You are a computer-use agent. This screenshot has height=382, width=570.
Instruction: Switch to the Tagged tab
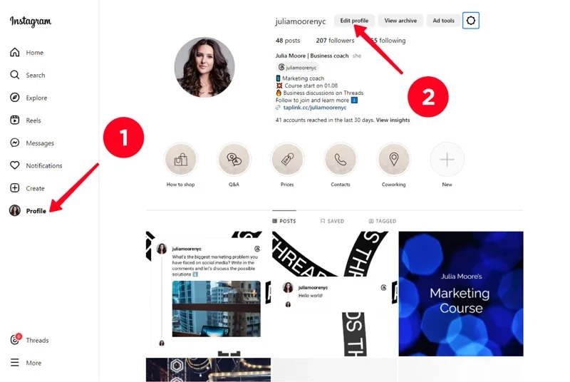[383, 222]
